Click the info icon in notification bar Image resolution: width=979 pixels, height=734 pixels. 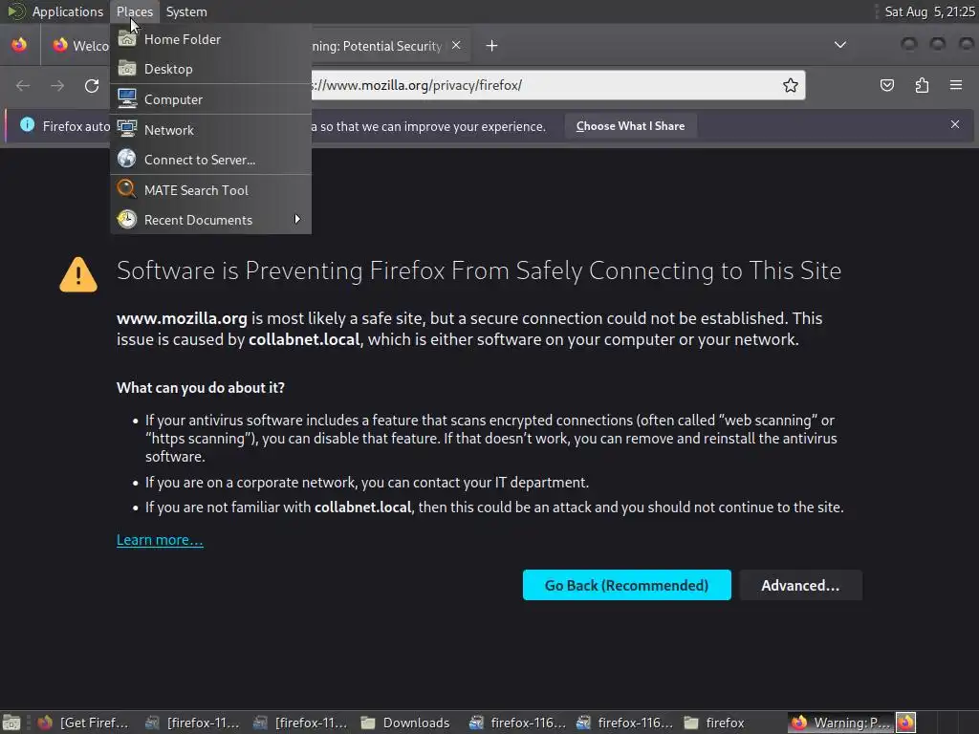[28, 125]
